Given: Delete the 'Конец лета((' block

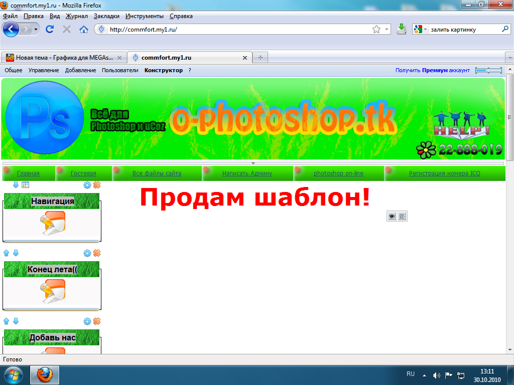Looking at the screenshot, I should [97, 253].
